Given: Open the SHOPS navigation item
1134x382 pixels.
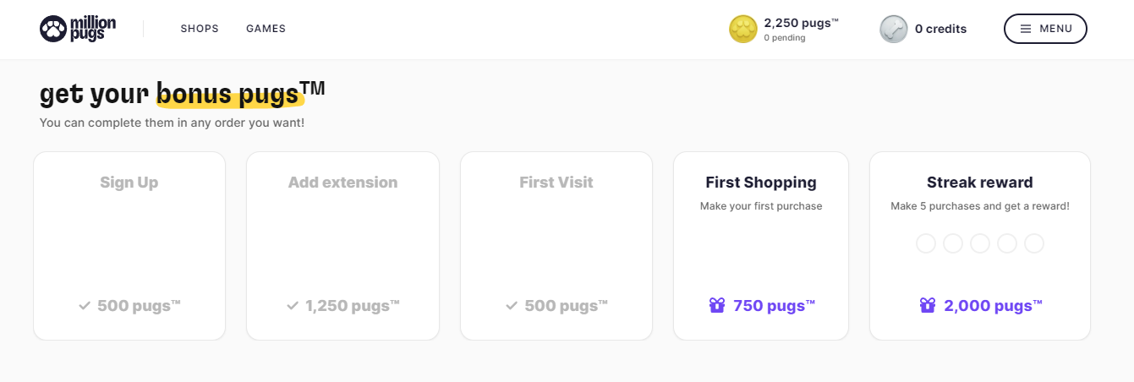Looking at the screenshot, I should pos(200,29).
